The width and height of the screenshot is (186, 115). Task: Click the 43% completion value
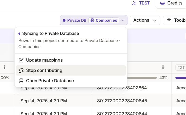click(x=163, y=78)
